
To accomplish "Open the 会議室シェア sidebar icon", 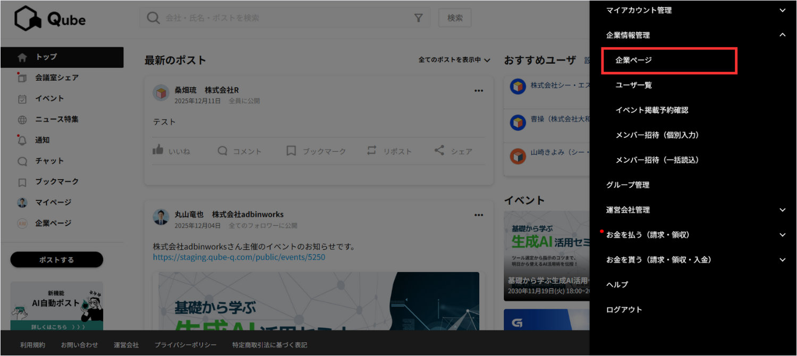I will point(21,78).
